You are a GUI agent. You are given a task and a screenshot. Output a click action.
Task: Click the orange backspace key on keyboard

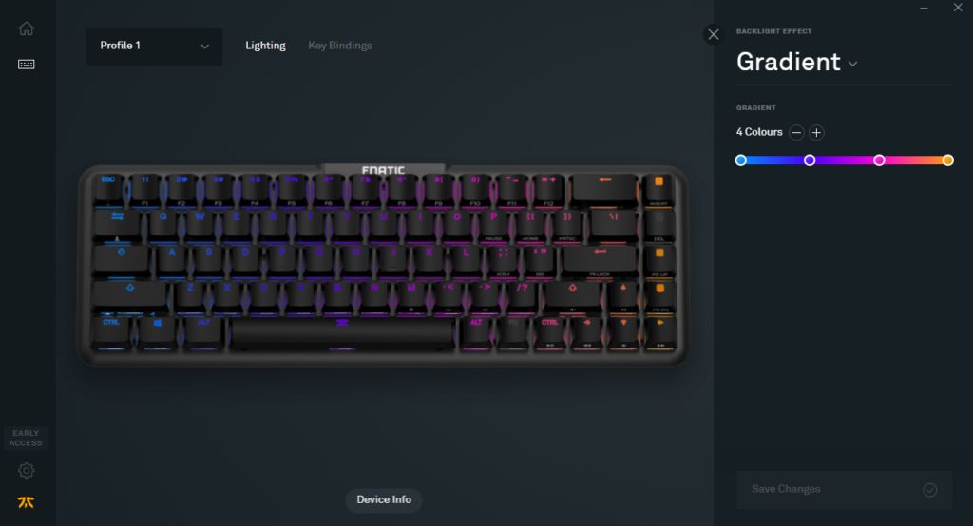(x=605, y=189)
